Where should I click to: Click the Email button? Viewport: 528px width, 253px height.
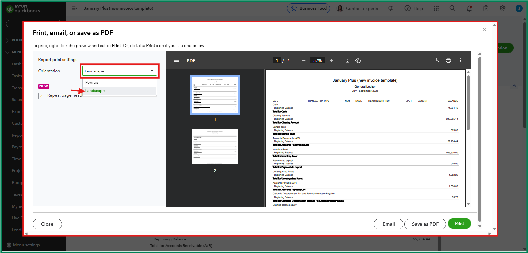click(x=389, y=224)
